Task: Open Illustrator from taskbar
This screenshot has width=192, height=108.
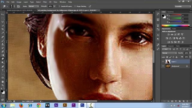Action: coord(65,105)
